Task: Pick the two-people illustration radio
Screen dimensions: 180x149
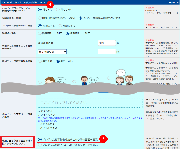Action: tap(109, 78)
